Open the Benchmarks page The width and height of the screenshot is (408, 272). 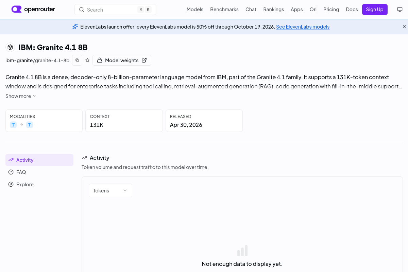224,10
